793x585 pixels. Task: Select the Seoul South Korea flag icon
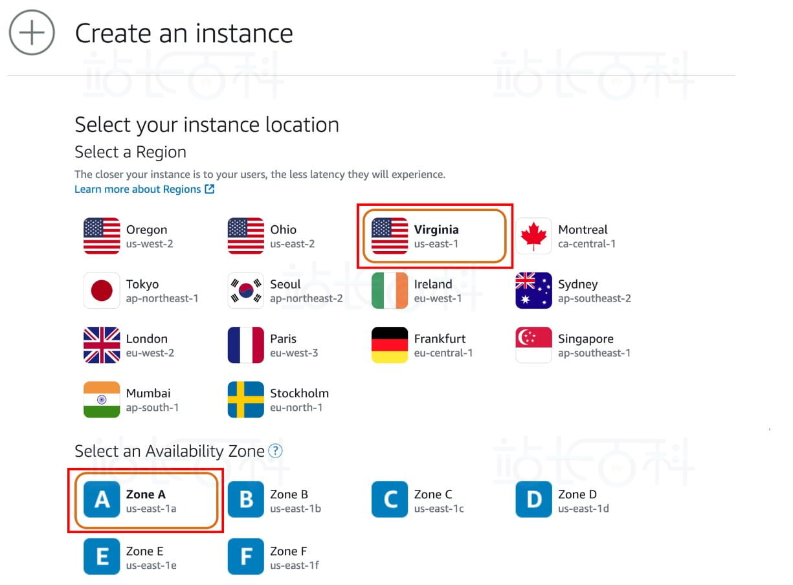(246, 291)
